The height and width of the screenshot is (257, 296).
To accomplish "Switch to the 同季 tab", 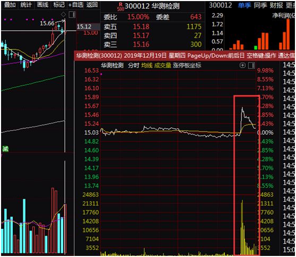I will point(260,5).
